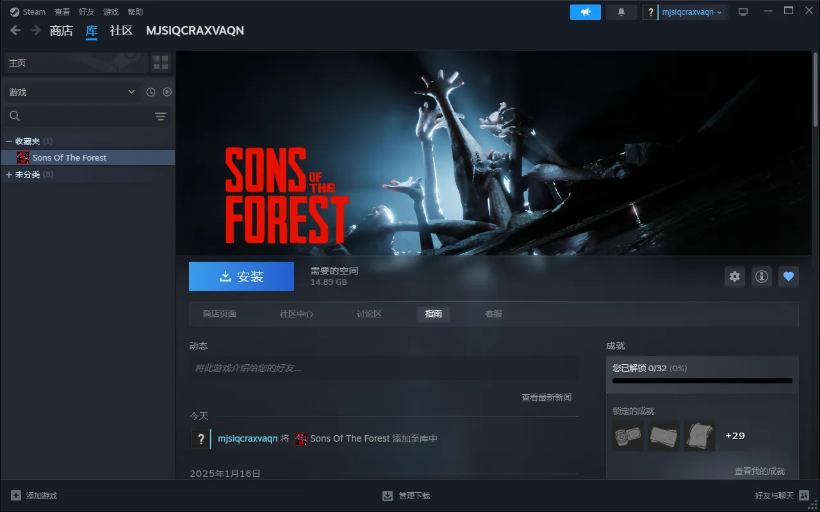Screen dimensions: 820x512
Task: Show game info icon
Action: point(762,276)
